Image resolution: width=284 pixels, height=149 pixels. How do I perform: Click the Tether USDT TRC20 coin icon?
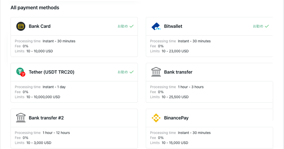pos(21,72)
